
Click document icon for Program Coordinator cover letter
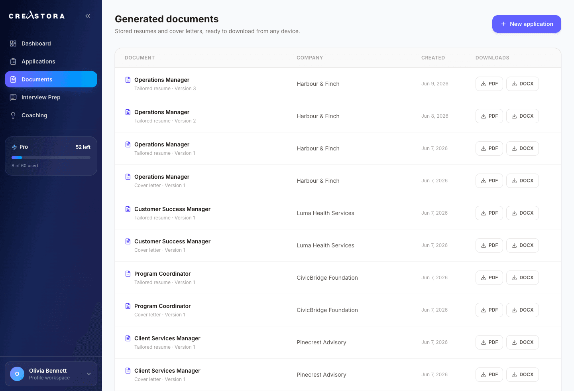pos(128,306)
